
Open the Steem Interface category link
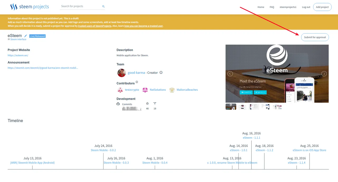pyautogui.click(x=18, y=39)
